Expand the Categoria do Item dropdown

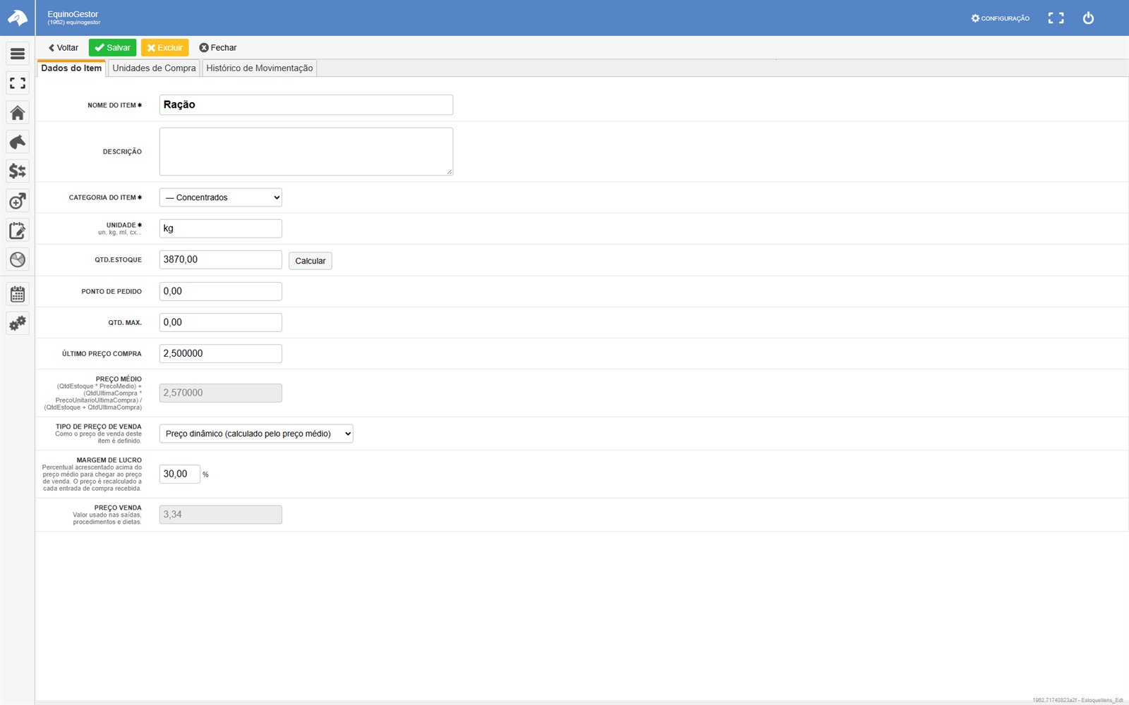221,197
